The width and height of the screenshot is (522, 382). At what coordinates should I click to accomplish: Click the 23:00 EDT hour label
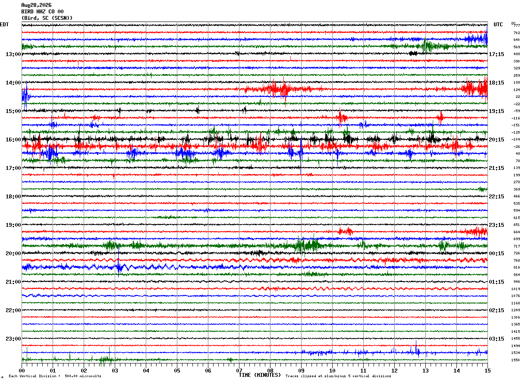13,339
